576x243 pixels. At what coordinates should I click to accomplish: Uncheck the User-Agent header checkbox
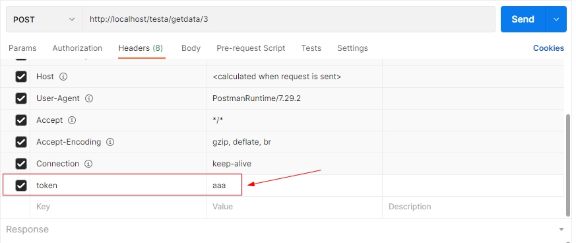(x=21, y=98)
